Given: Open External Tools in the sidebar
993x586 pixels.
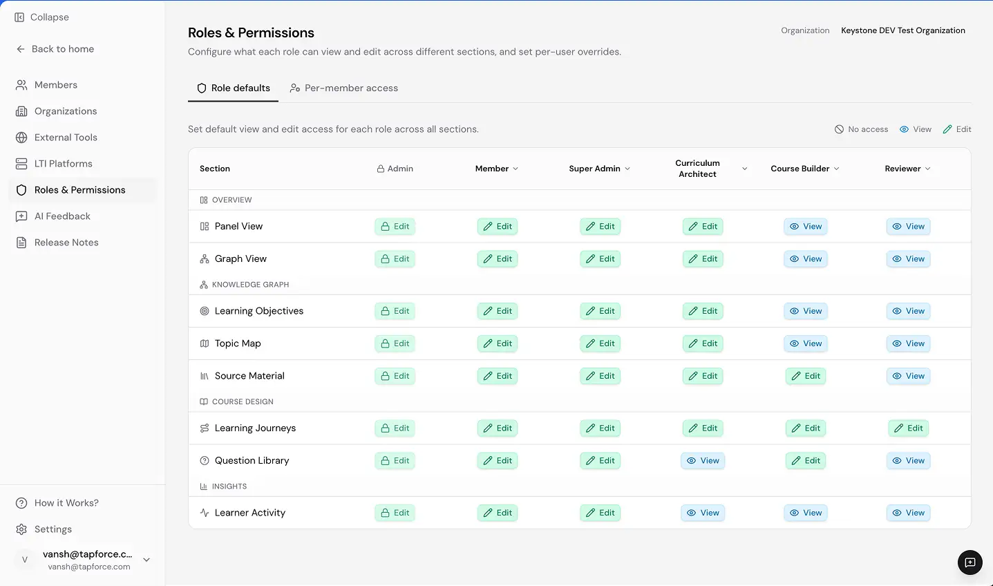Looking at the screenshot, I should tap(83, 138).
